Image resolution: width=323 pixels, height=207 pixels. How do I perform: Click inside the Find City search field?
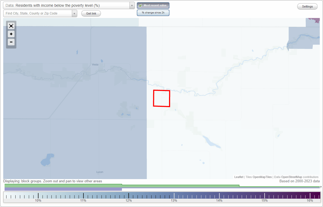pos(38,13)
